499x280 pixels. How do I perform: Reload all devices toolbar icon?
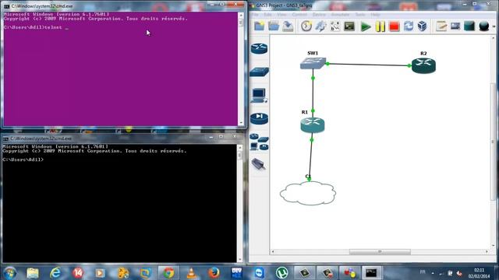coord(409,26)
